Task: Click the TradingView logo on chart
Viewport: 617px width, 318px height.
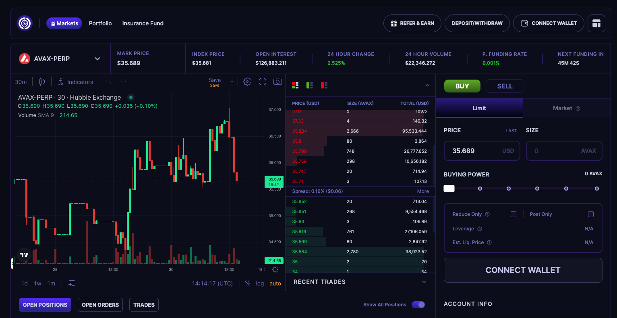Action: pos(24,255)
